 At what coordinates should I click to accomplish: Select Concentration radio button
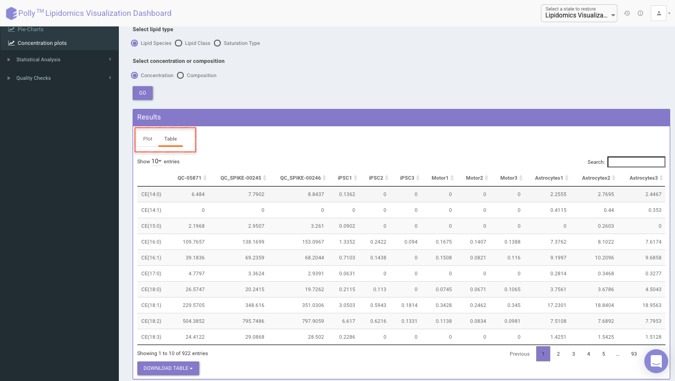(135, 76)
